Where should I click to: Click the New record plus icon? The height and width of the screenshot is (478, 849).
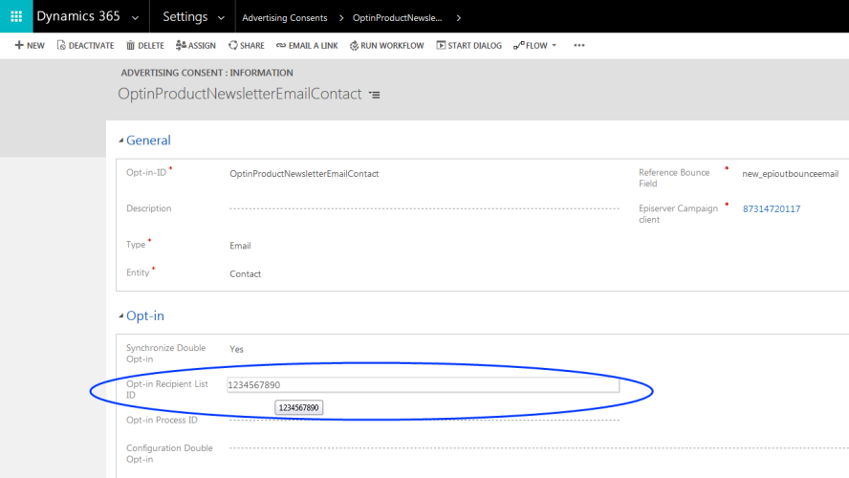point(19,45)
